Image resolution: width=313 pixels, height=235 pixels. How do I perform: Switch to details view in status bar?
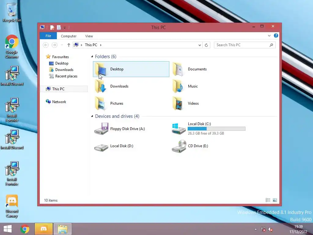[x=268, y=200]
